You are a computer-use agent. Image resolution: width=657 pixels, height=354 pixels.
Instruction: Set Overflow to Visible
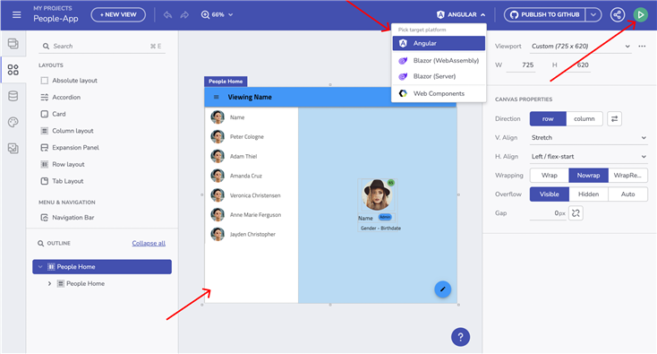[549, 194]
